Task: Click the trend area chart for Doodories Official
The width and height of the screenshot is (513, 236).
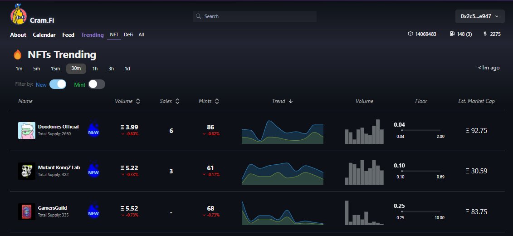Action: pos(282,132)
